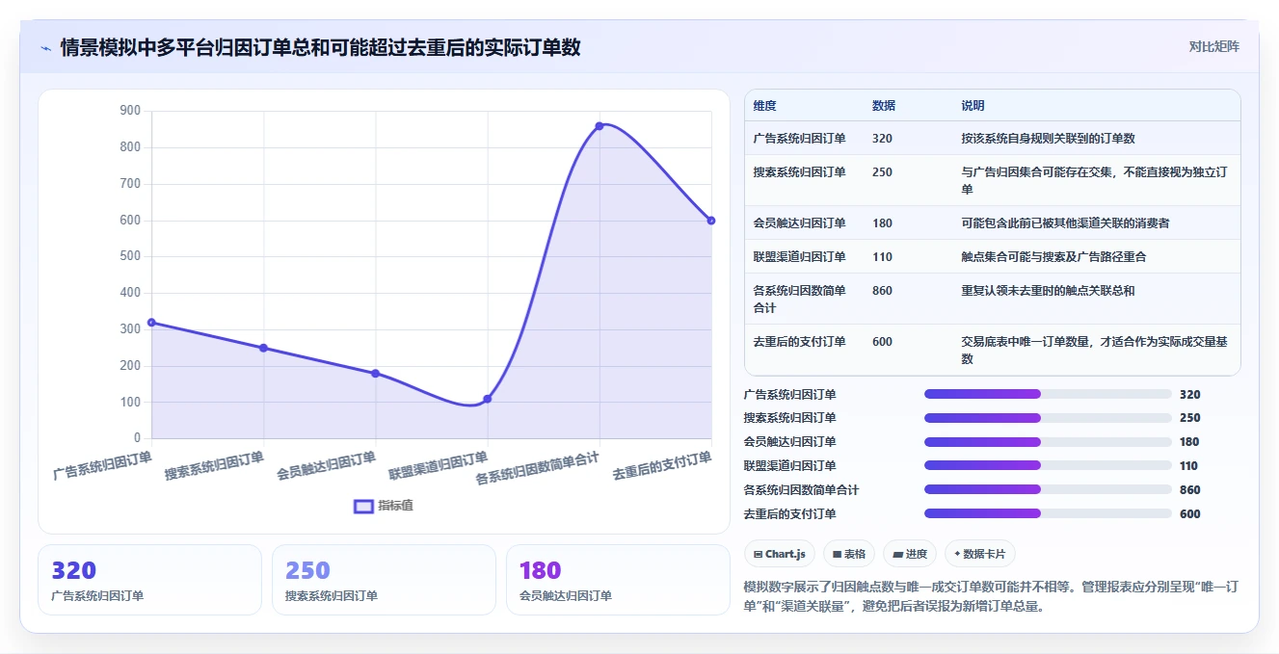Click description 触点集合可能与搜索及广告路径重合
Screen dimensions: 1279x654
[x=1053, y=257]
